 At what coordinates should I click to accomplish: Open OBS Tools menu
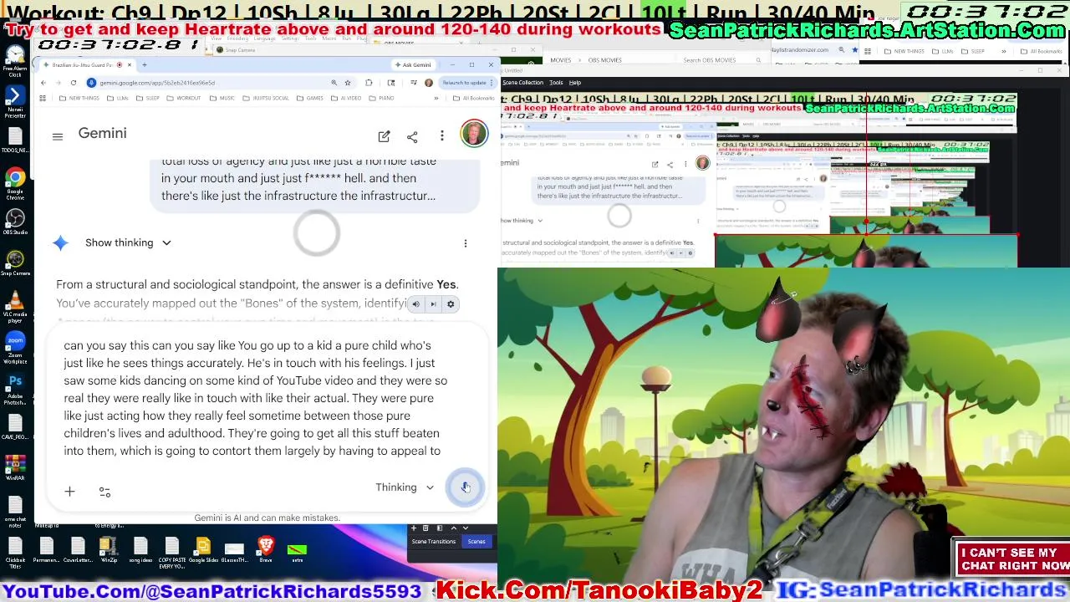(556, 83)
